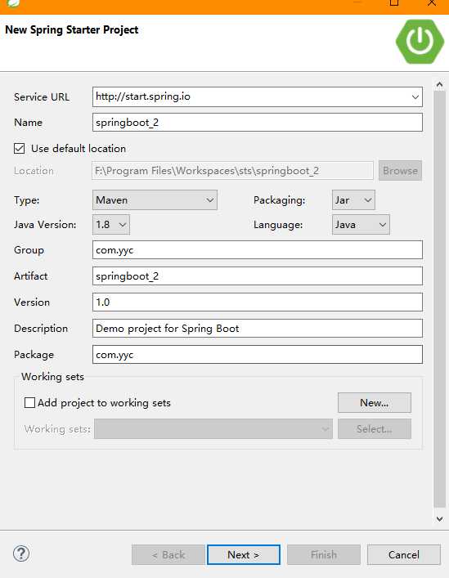Click the Artifact label

click(30, 276)
